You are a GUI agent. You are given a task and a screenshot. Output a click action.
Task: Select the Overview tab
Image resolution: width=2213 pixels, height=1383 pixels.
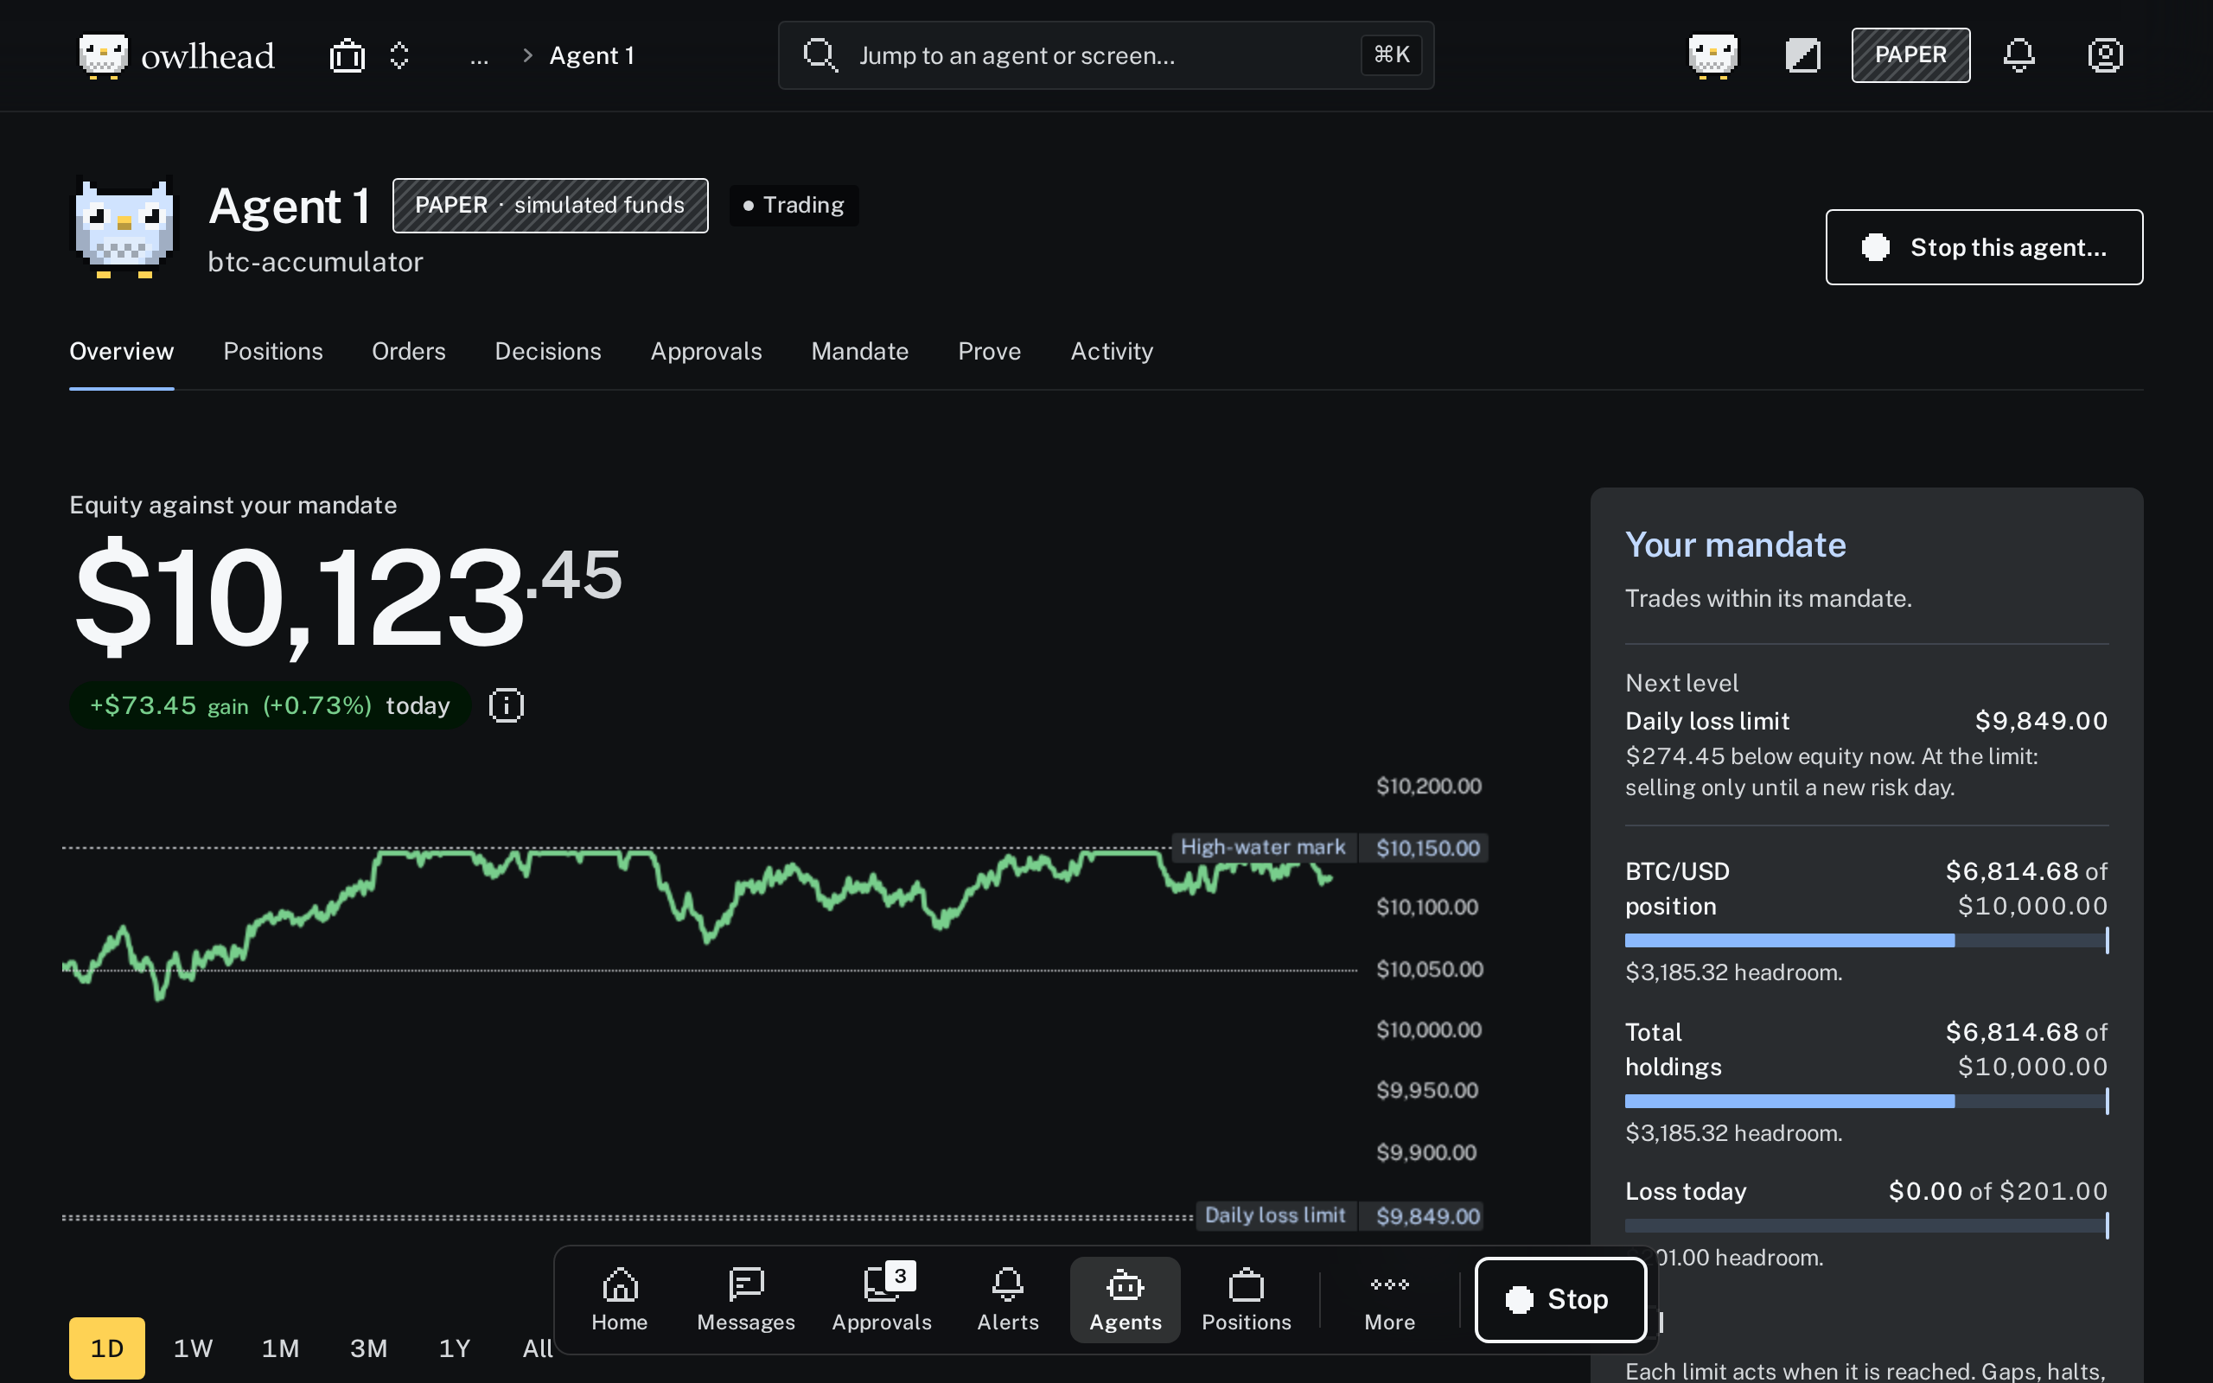pos(122,351)
